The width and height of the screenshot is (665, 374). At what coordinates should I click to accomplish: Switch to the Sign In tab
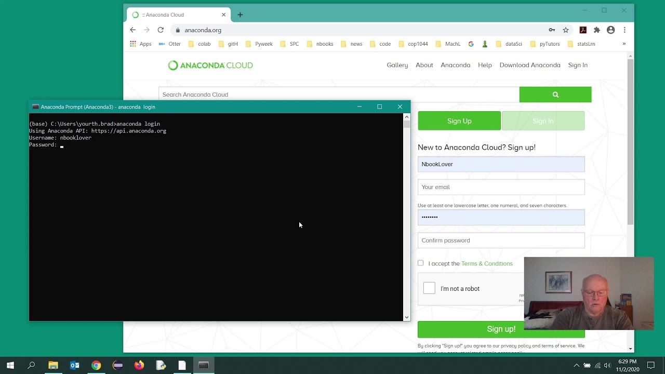[543, 121]
